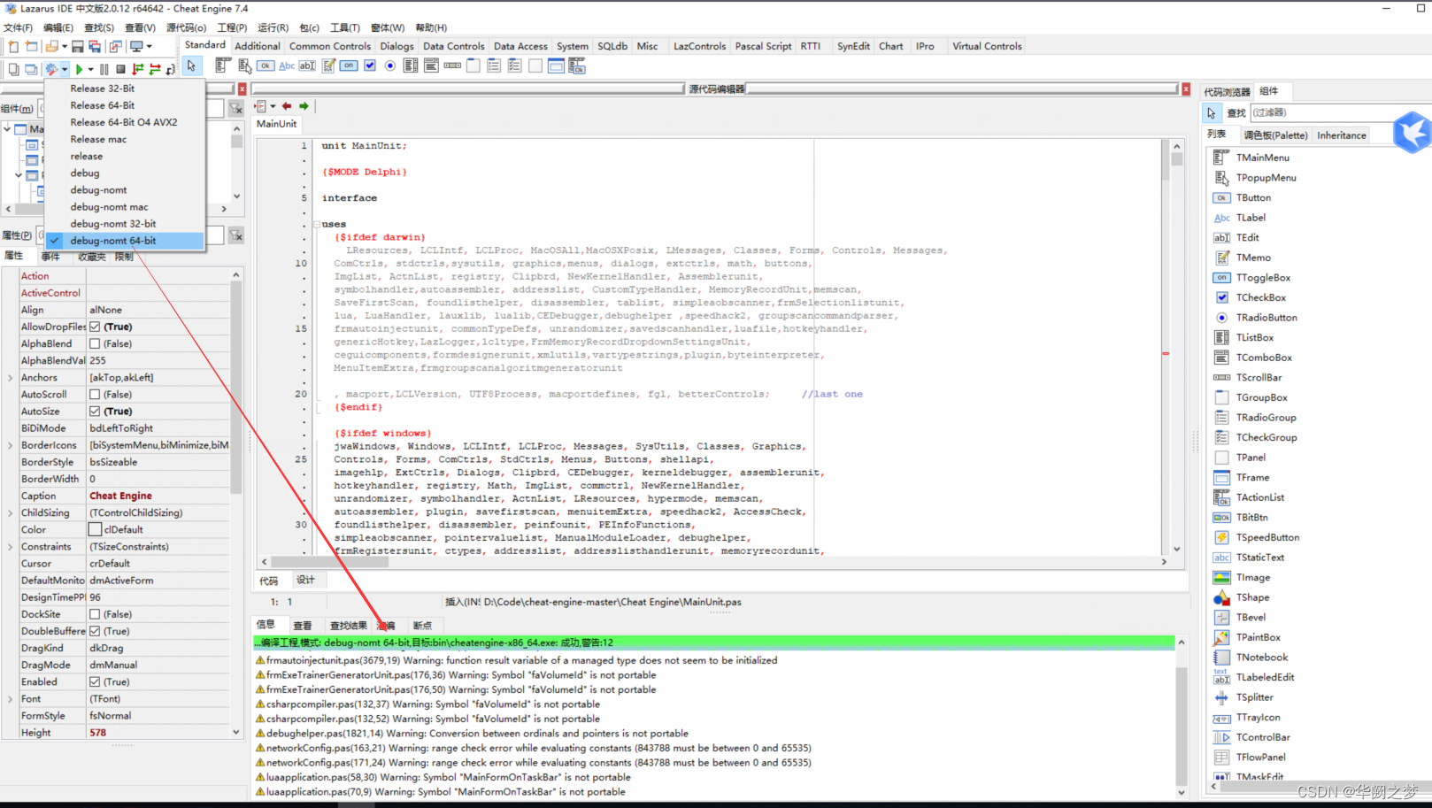
Task: Open the 设计 designer tab
Action: pyautogui.click(x=305, y=581)
